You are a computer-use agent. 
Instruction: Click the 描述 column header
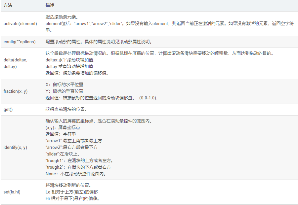coord(170,6)
